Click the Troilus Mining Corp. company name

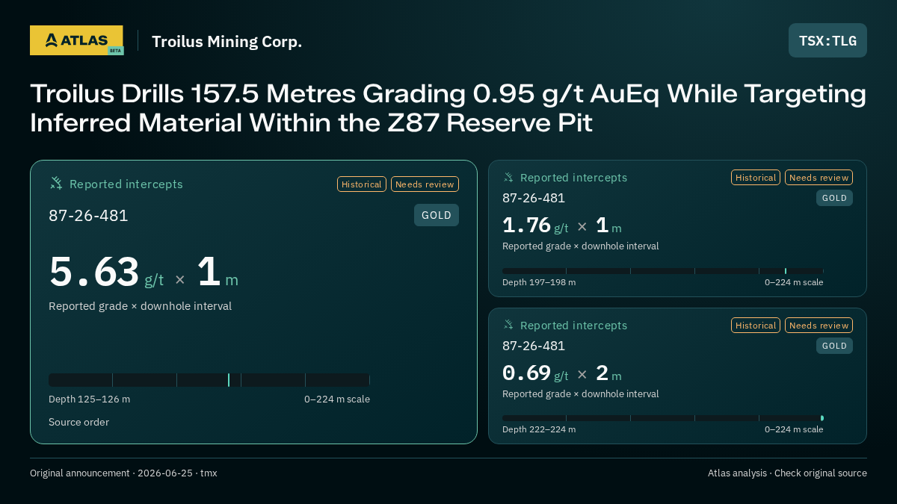[227, 41]
